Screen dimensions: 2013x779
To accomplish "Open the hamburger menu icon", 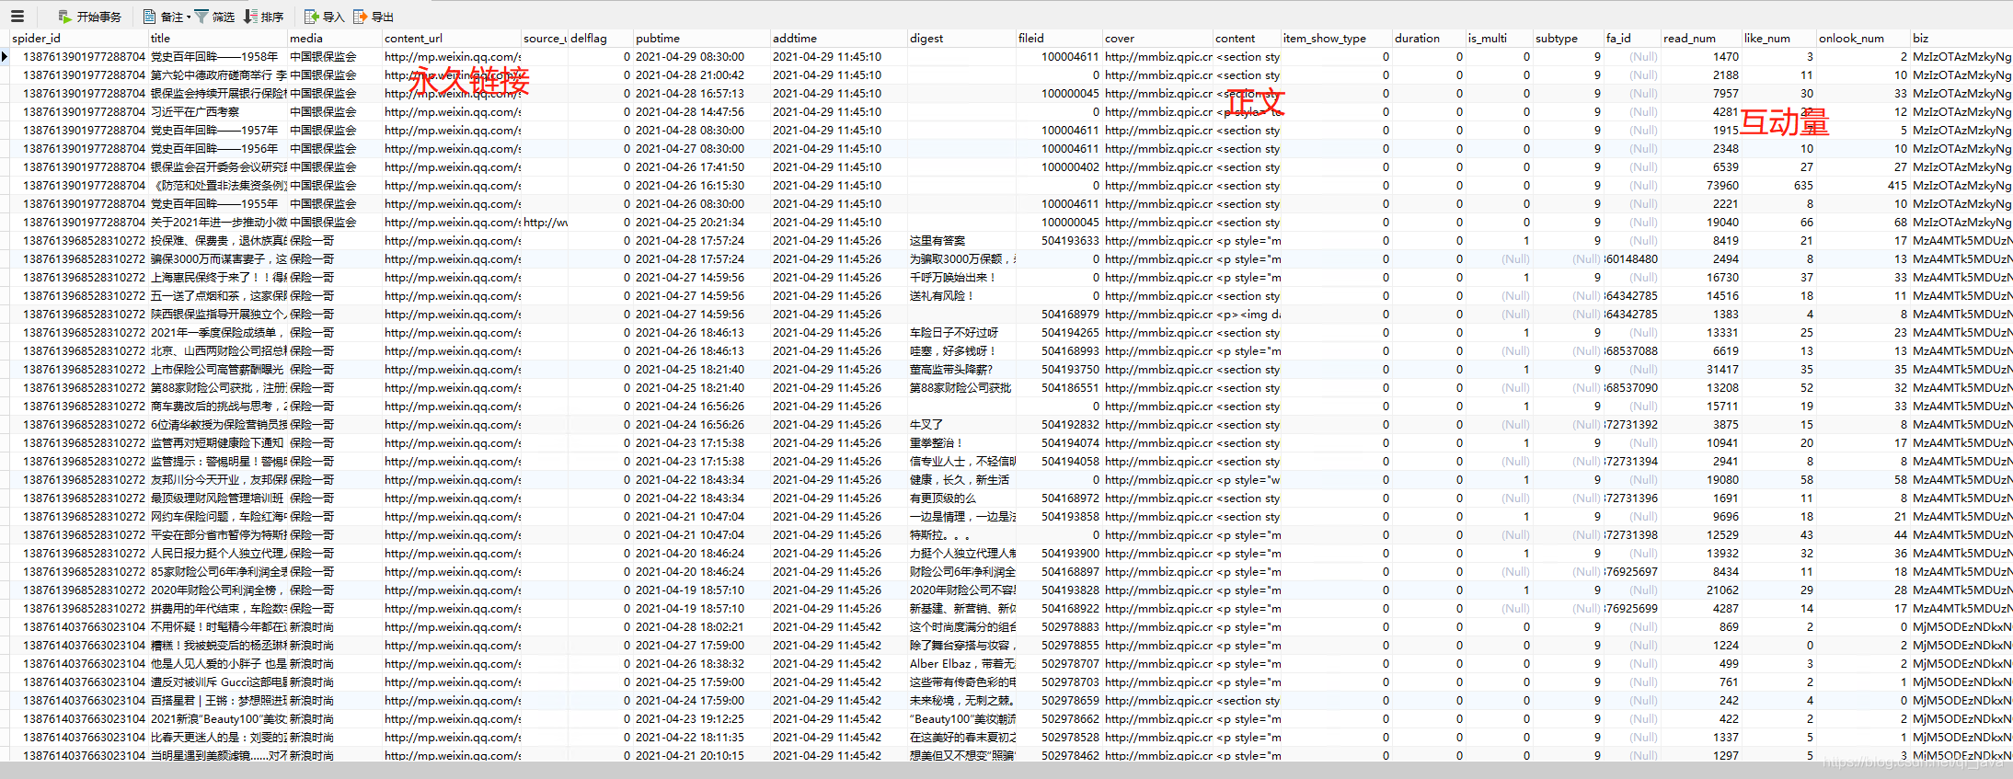I will pyautogui.click(x=17, y=16).
